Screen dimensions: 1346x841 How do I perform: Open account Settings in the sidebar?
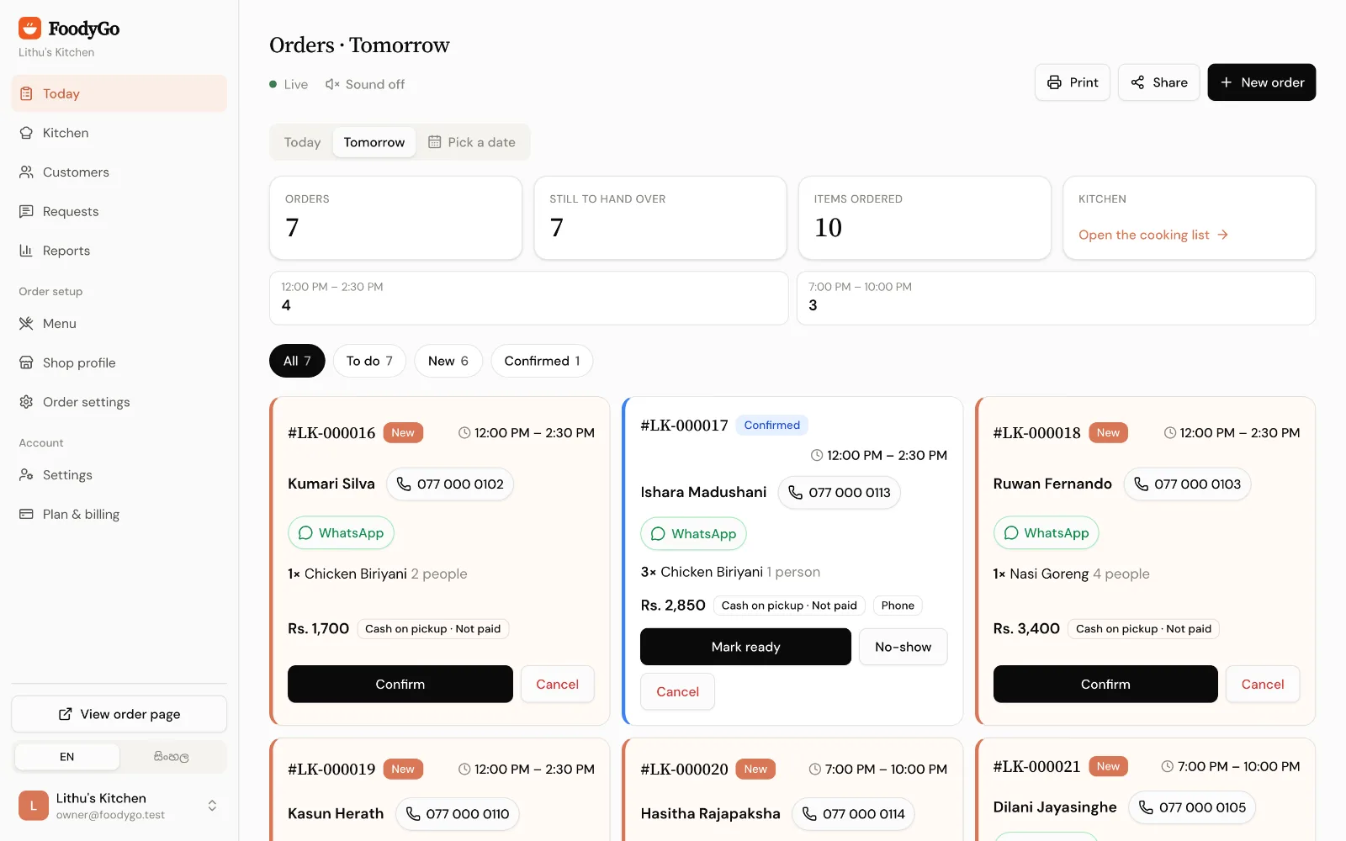pyautogui.click(x=119, y=475)
